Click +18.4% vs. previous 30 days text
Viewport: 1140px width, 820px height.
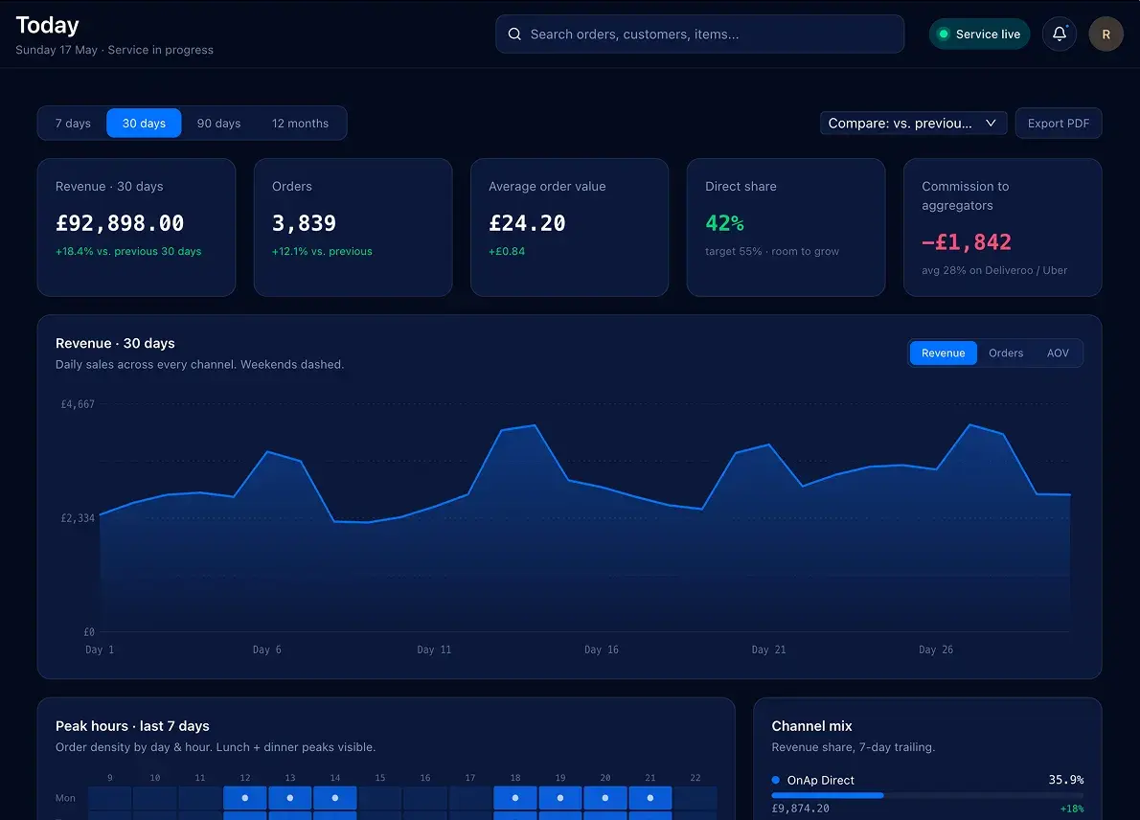(x=128, y=252)
